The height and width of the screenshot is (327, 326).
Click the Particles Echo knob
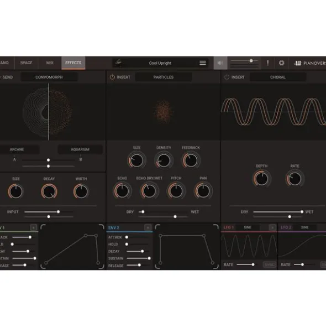[x=122, y=191]
